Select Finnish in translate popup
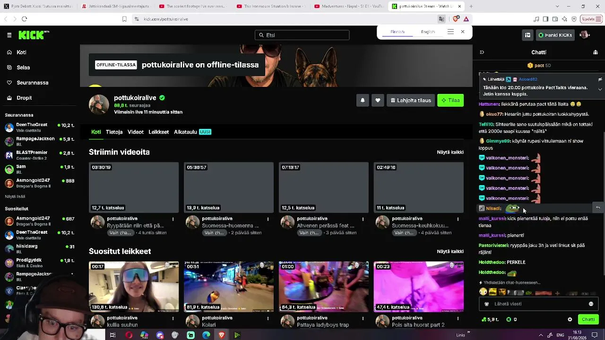This screenshot has height=340, width=605. coord(398,32)
